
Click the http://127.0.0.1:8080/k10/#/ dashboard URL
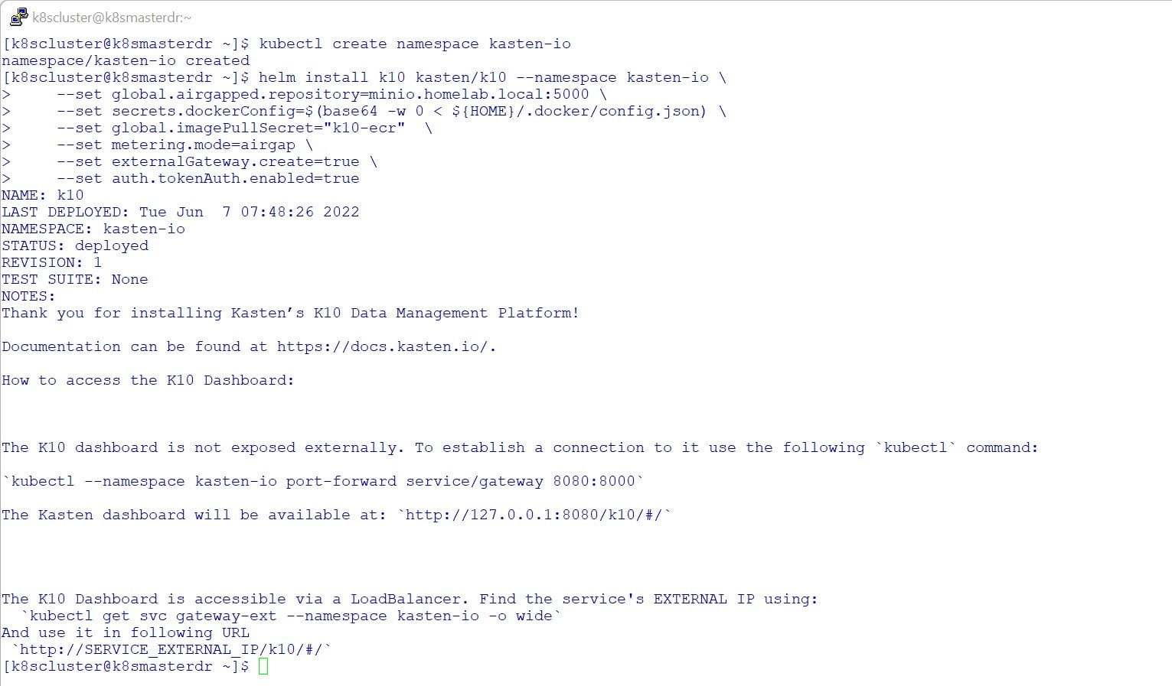(x=534, y=515)
